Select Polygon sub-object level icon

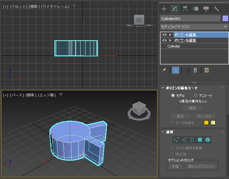[200, 140]
